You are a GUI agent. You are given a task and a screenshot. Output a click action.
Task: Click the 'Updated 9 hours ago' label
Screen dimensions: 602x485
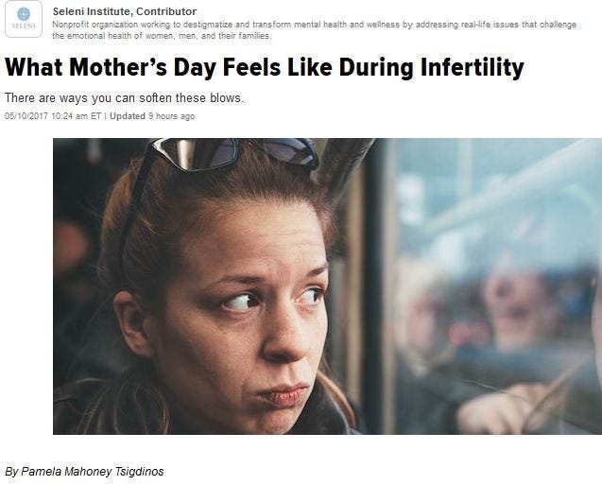[x=152, y=116]
